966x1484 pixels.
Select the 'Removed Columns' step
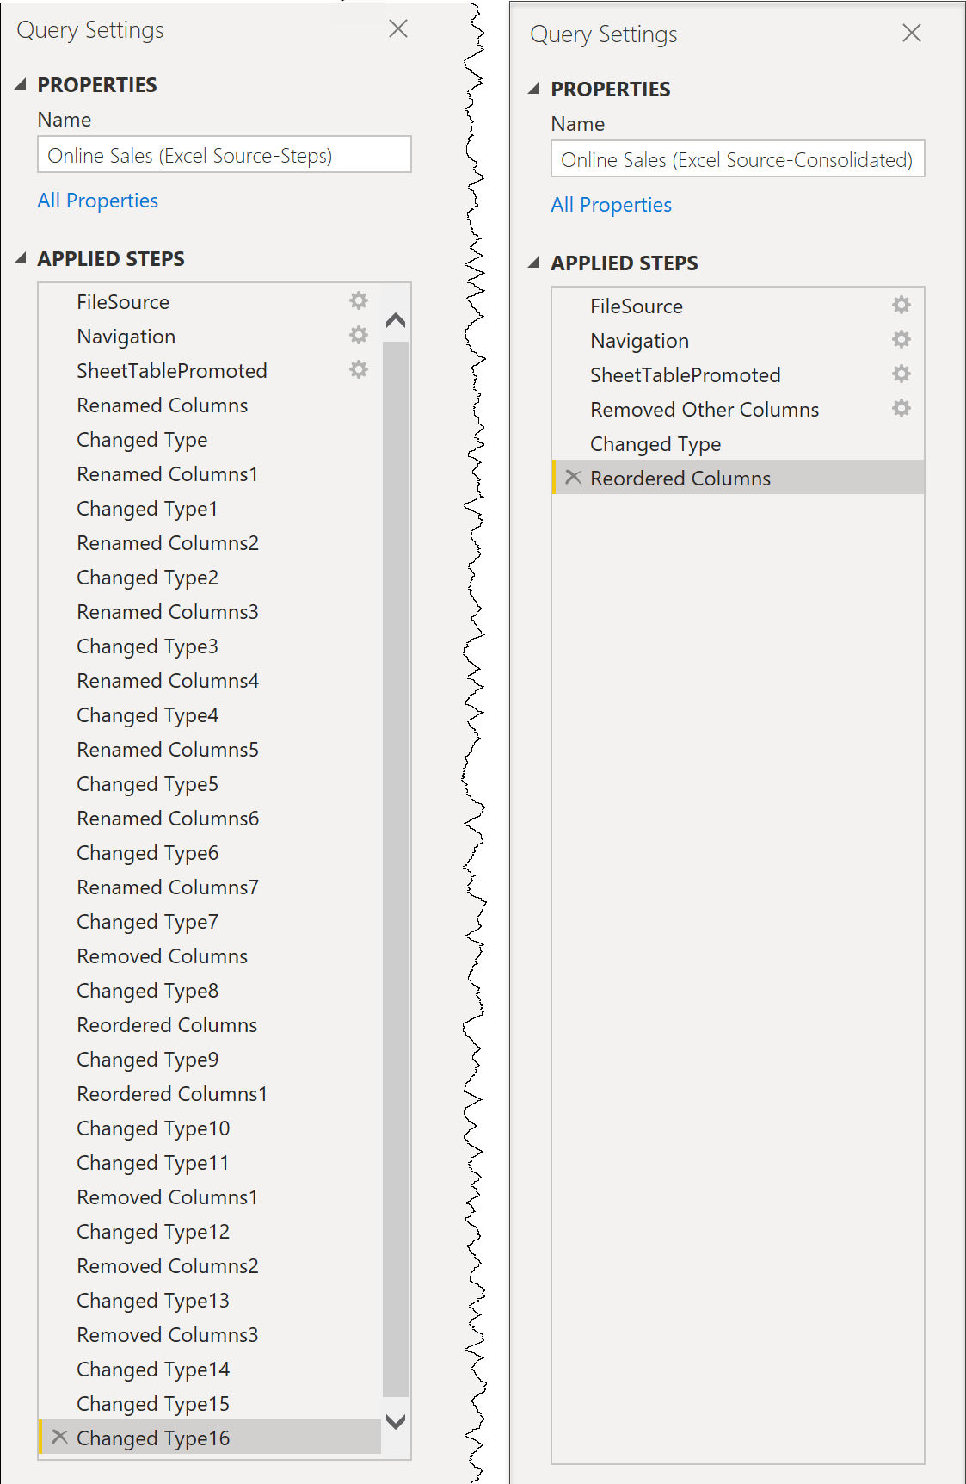pos(209,956)
